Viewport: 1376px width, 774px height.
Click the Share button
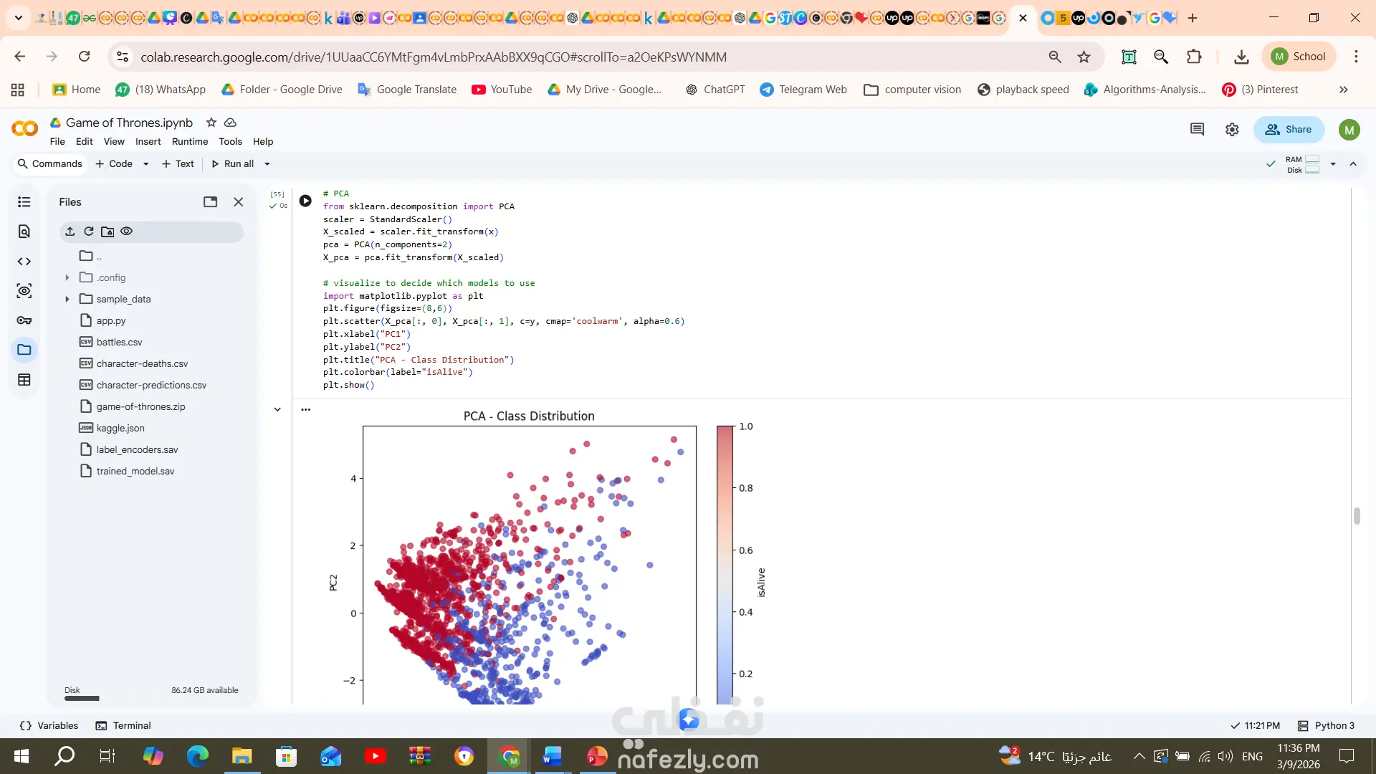pos(1288,130)
